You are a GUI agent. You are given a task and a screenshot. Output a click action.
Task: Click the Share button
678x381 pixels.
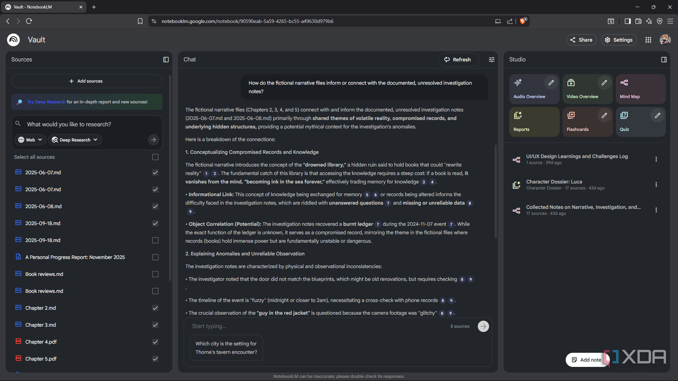[581, 40]
